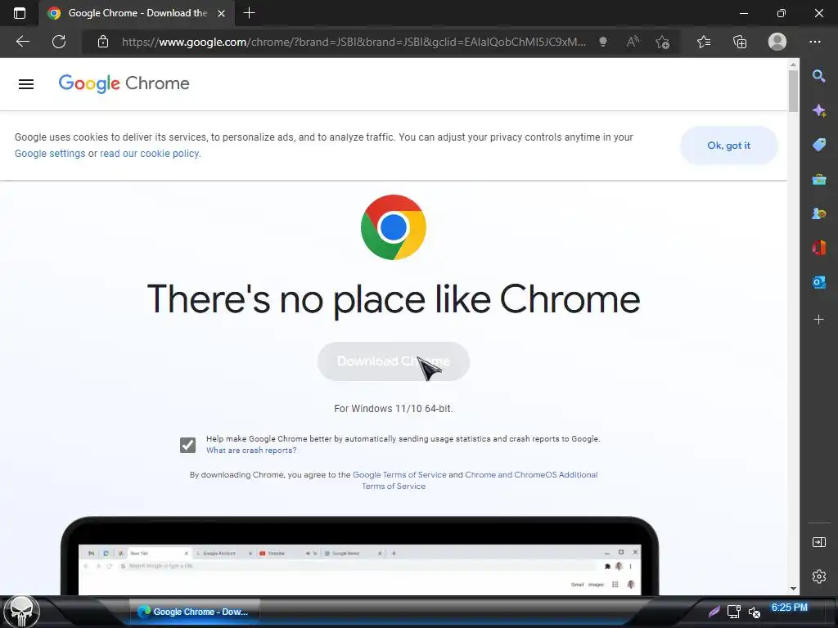This screenshot has height=628, width=838.
Task: Open read our cookie policy link
Action: point(150,153)
